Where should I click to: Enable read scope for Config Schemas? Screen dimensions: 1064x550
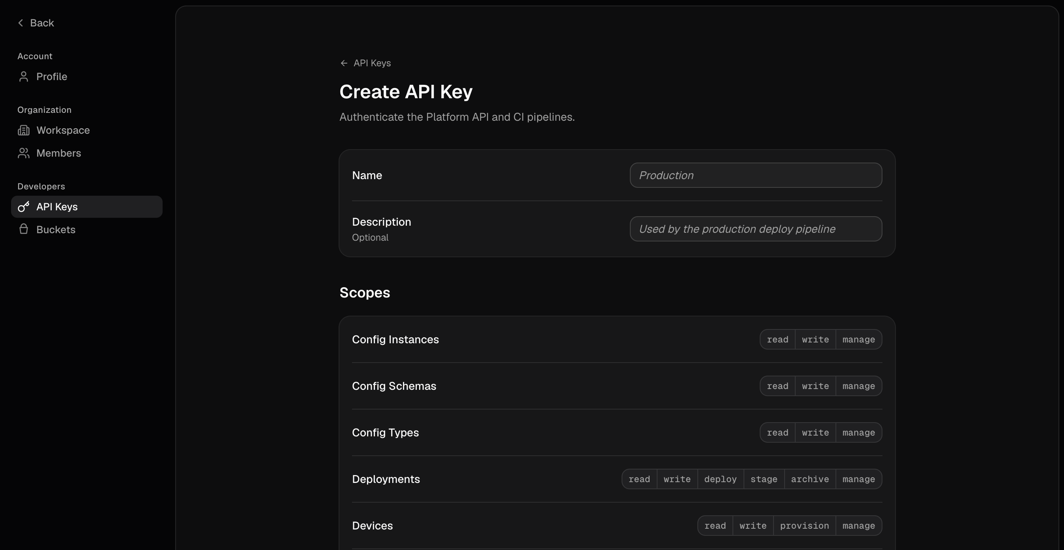(x=777, y=386)
